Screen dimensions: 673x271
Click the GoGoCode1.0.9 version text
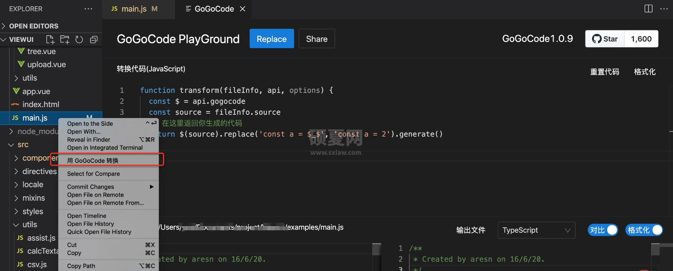click(x=538, y=39)
